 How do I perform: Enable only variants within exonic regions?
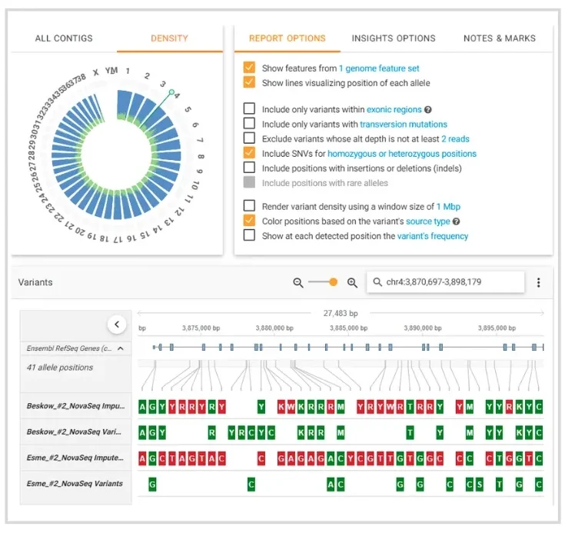249,109
